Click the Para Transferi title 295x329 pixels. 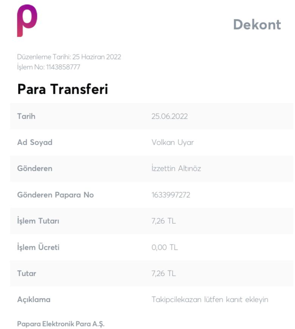63,89
